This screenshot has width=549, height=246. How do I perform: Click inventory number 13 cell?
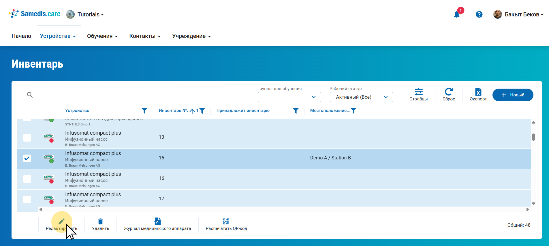(161, 137)
